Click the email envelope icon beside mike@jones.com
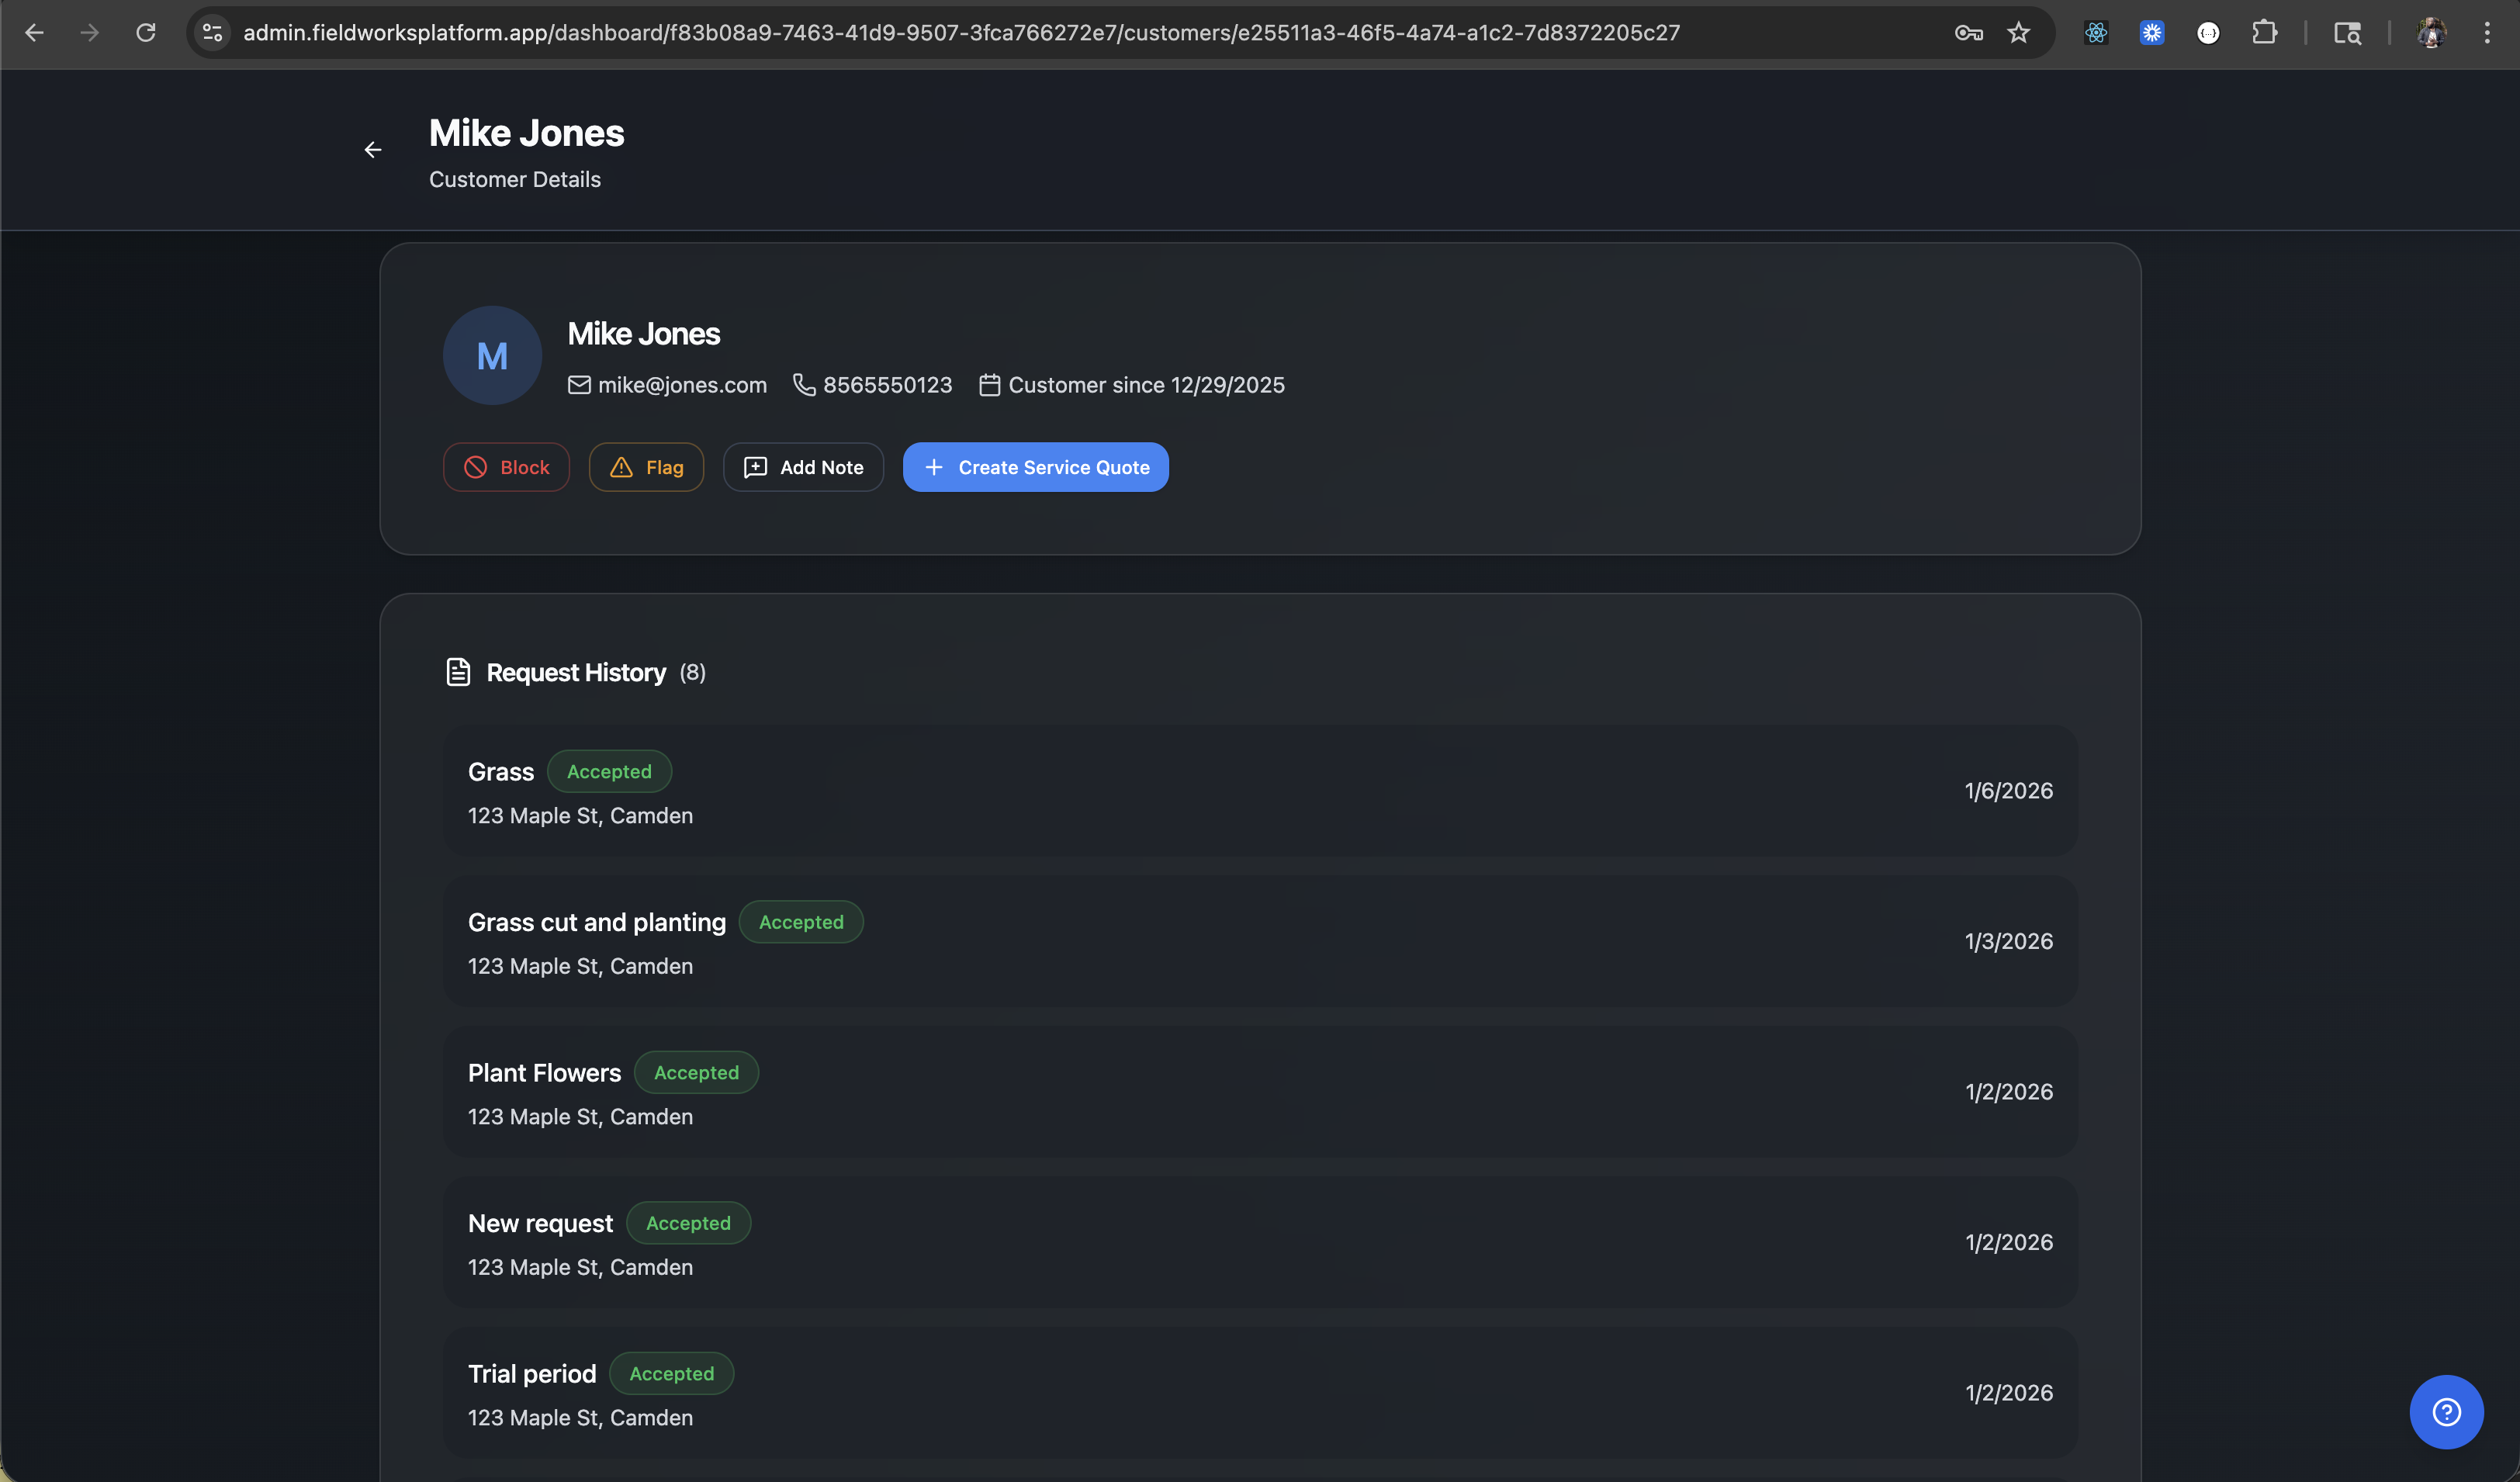The height and width of the screenshot is (1482, 2520). [579, 385]
